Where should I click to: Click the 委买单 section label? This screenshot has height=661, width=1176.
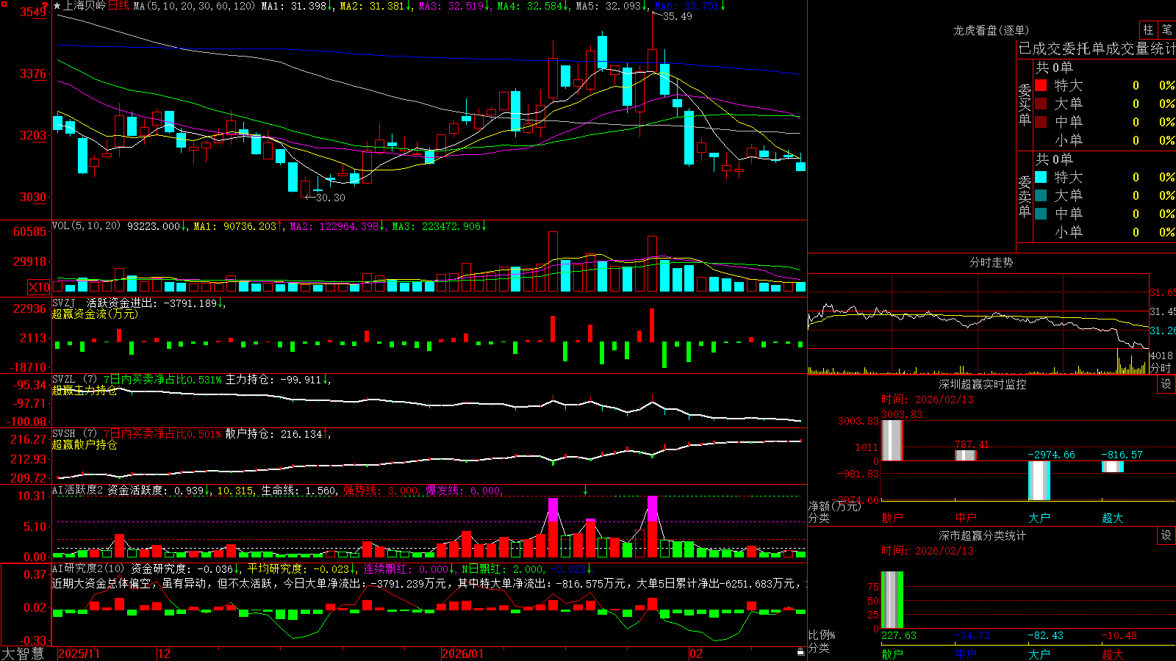coord(1025,105)
